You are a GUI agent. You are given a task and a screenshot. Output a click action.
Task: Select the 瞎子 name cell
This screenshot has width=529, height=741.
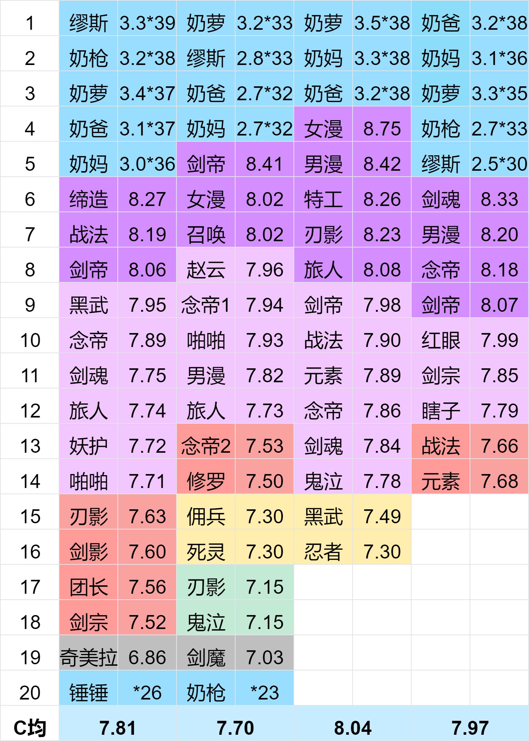coord(441,406)
